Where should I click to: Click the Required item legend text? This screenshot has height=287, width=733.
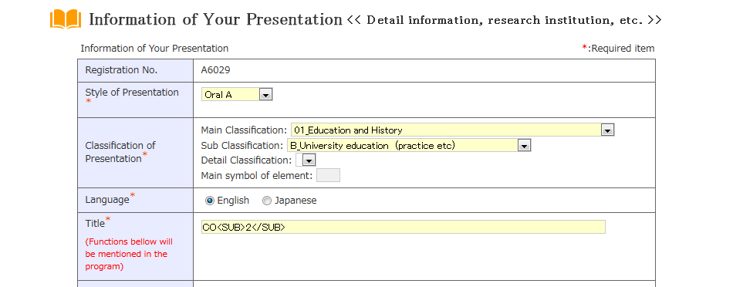[618, 48]
